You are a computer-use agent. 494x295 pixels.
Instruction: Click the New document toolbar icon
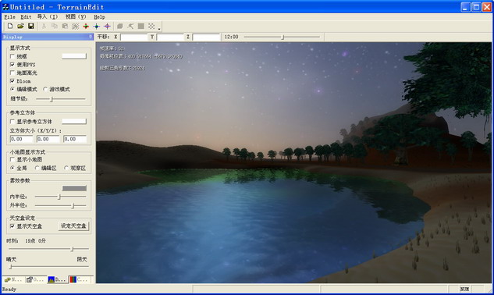10,27
